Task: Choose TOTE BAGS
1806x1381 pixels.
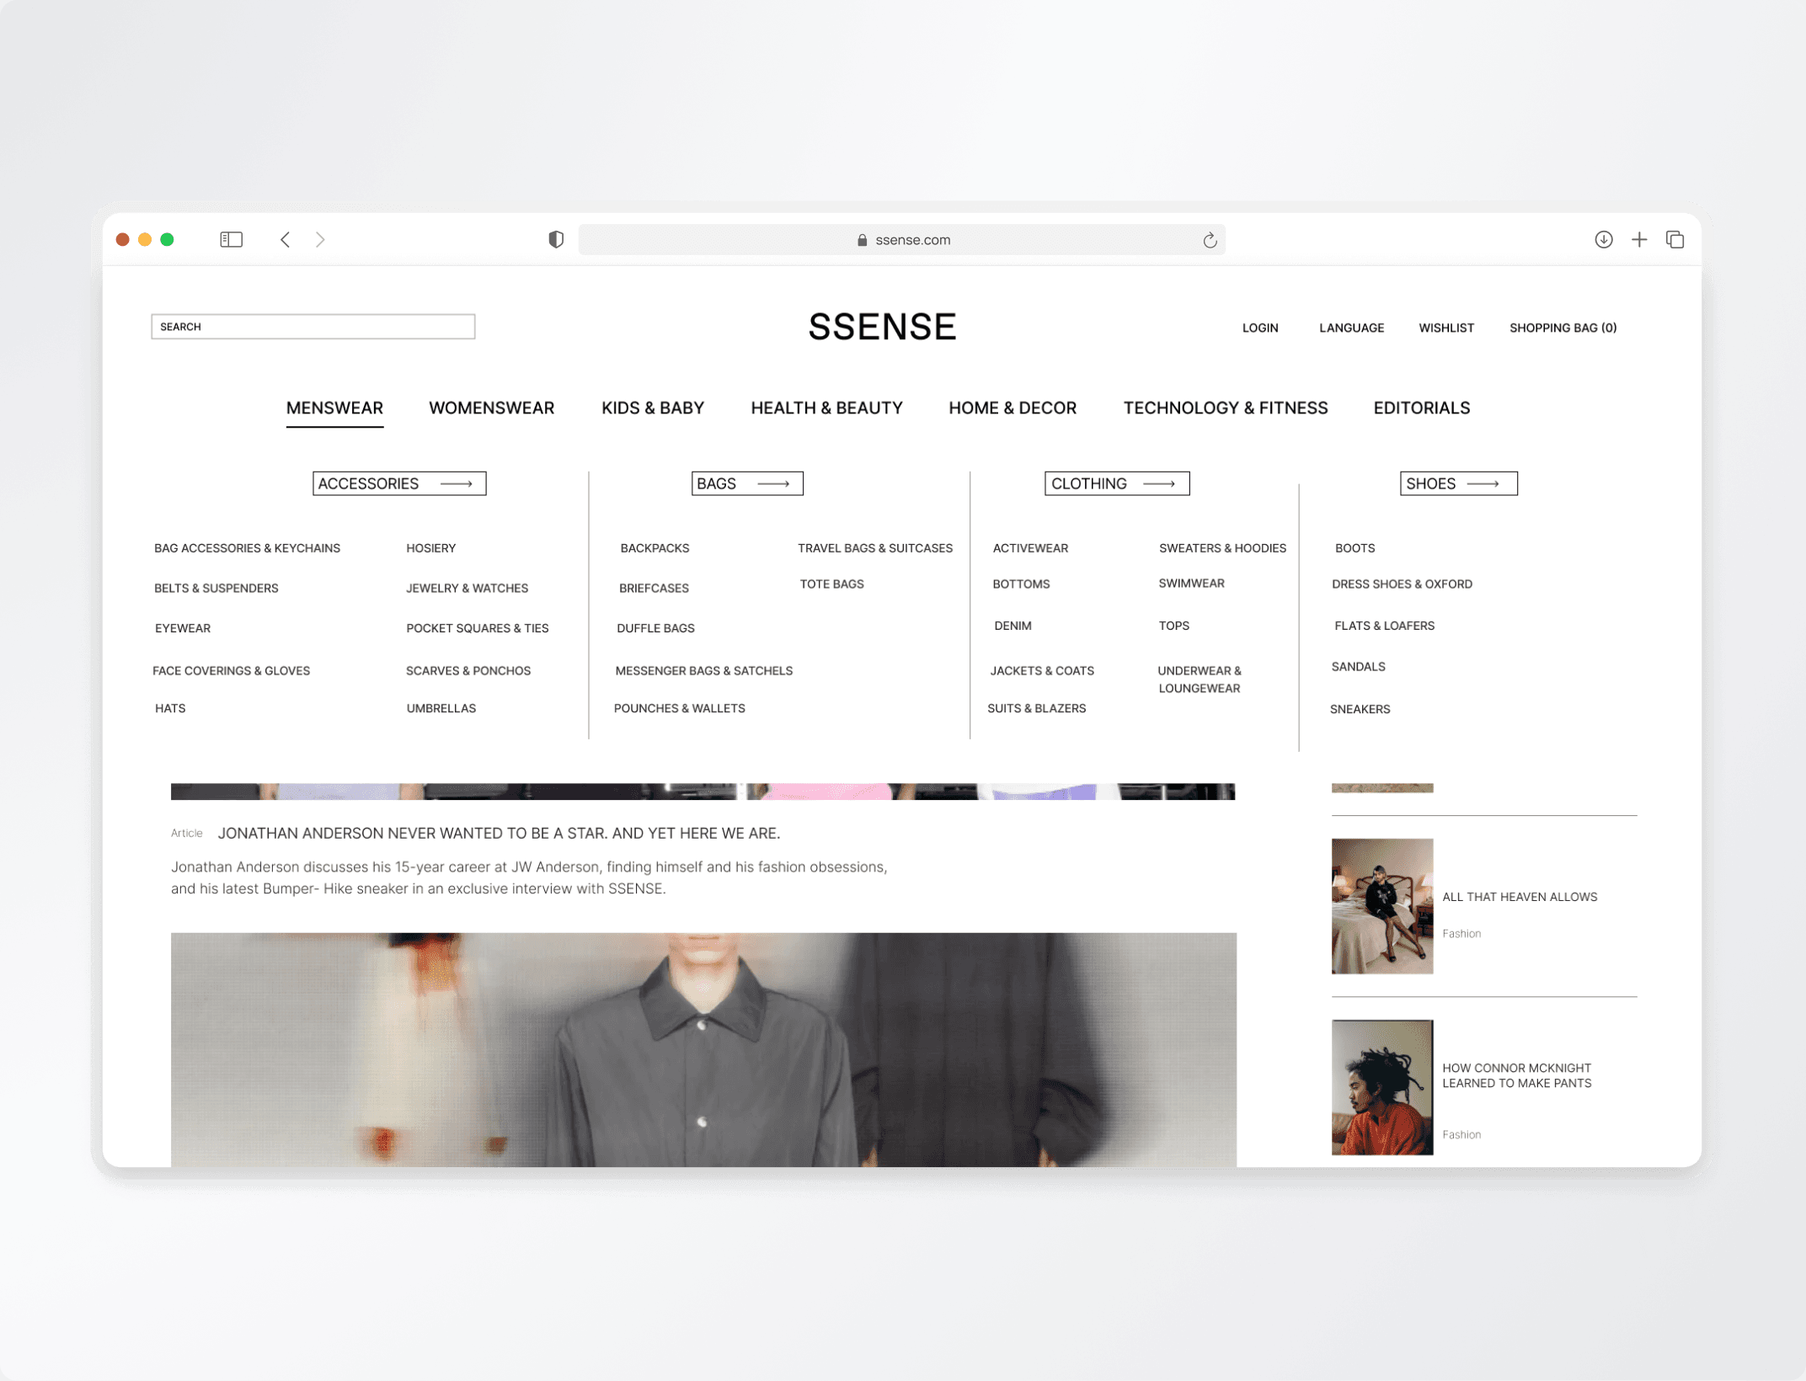Action: tap(832, 584)
